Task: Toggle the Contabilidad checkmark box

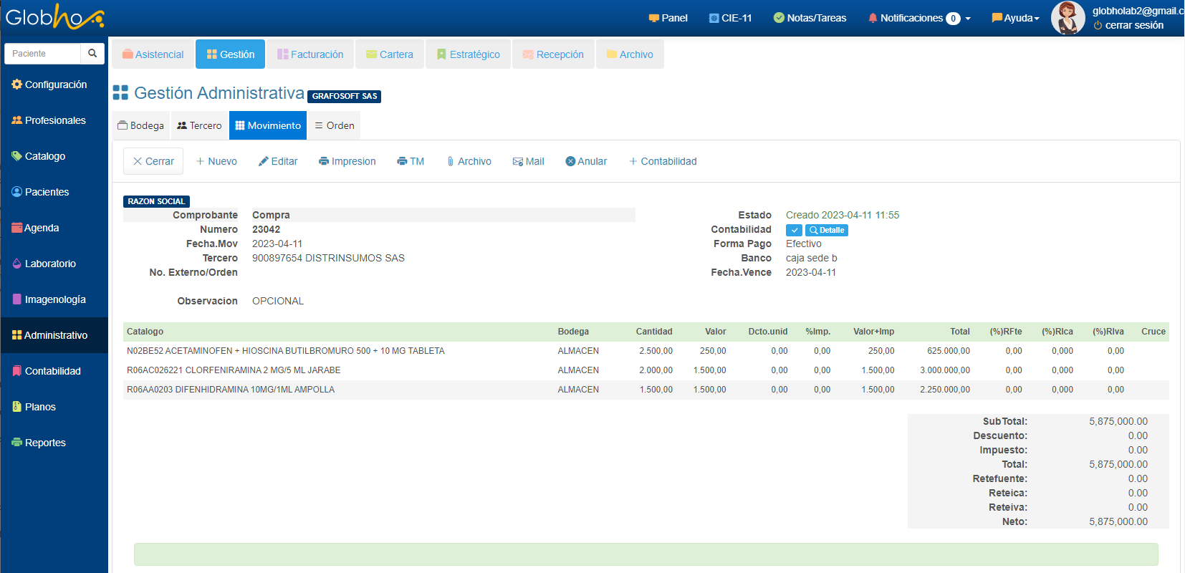Action: click(794, 230)
